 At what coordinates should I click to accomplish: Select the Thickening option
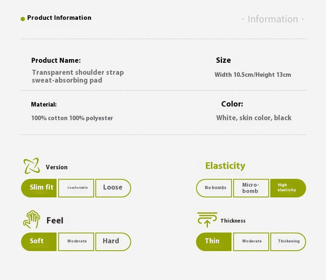coord(288,242)
